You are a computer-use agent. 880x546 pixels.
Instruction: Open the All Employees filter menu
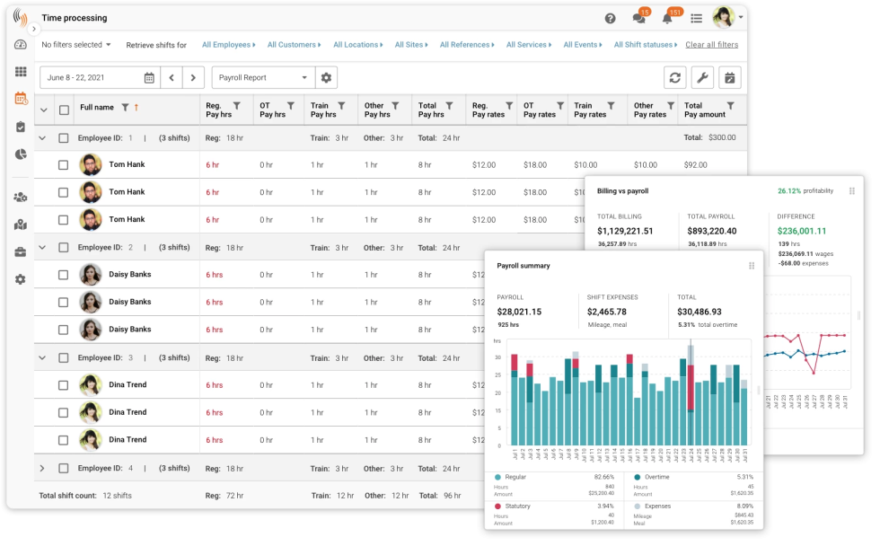(228, 45)
